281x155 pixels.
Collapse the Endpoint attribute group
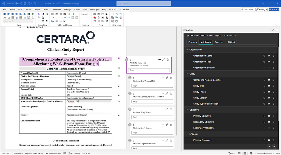tap(187, 134)
